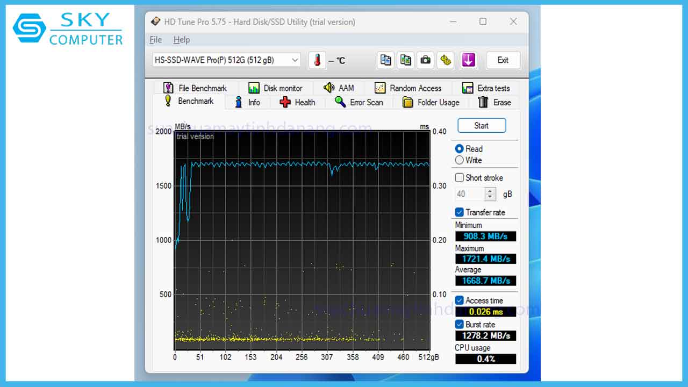The width and height of the screenshot is (688, 387).
Task: Click the HD Tune Pro title bar icon
Action: (x=155, y=21)
